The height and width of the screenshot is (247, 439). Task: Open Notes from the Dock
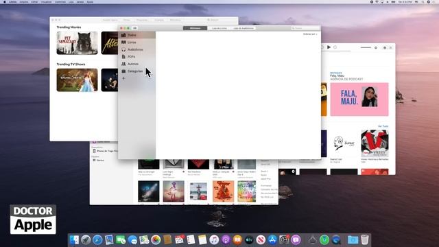pos(202,239)
